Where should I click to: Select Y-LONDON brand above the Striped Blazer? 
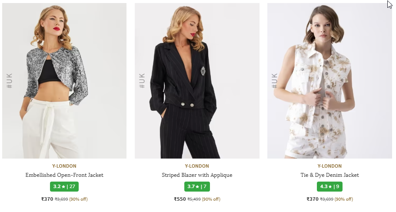pyautogui.click(x=197, y=166)
